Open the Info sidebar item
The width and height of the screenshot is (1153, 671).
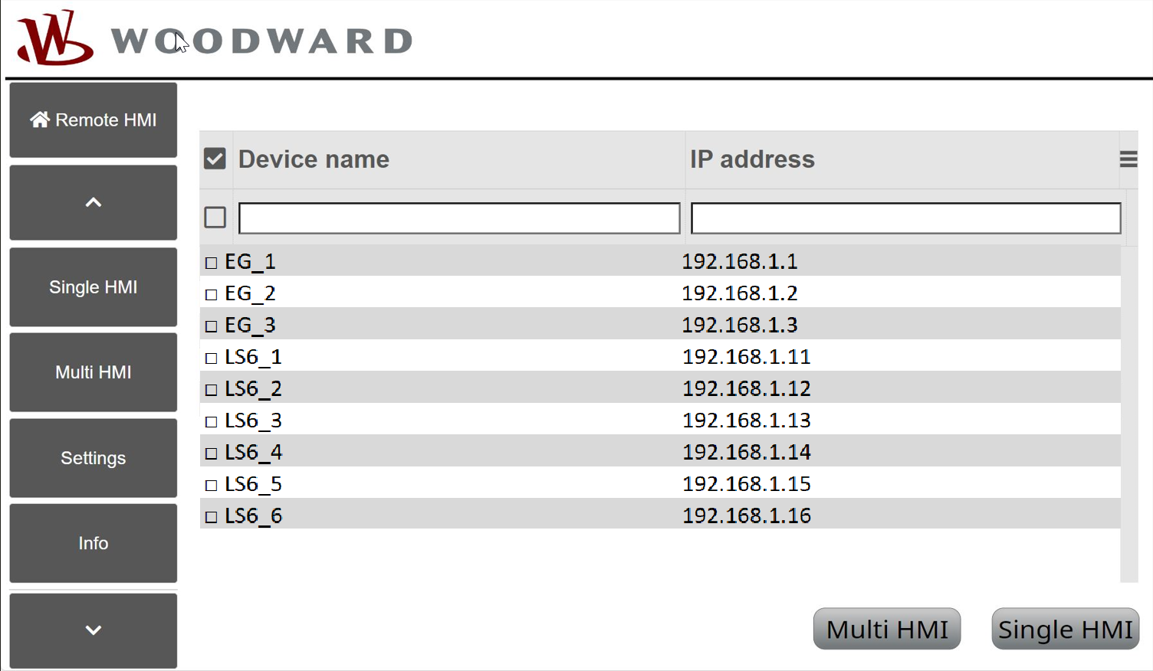tap(94, 543)
